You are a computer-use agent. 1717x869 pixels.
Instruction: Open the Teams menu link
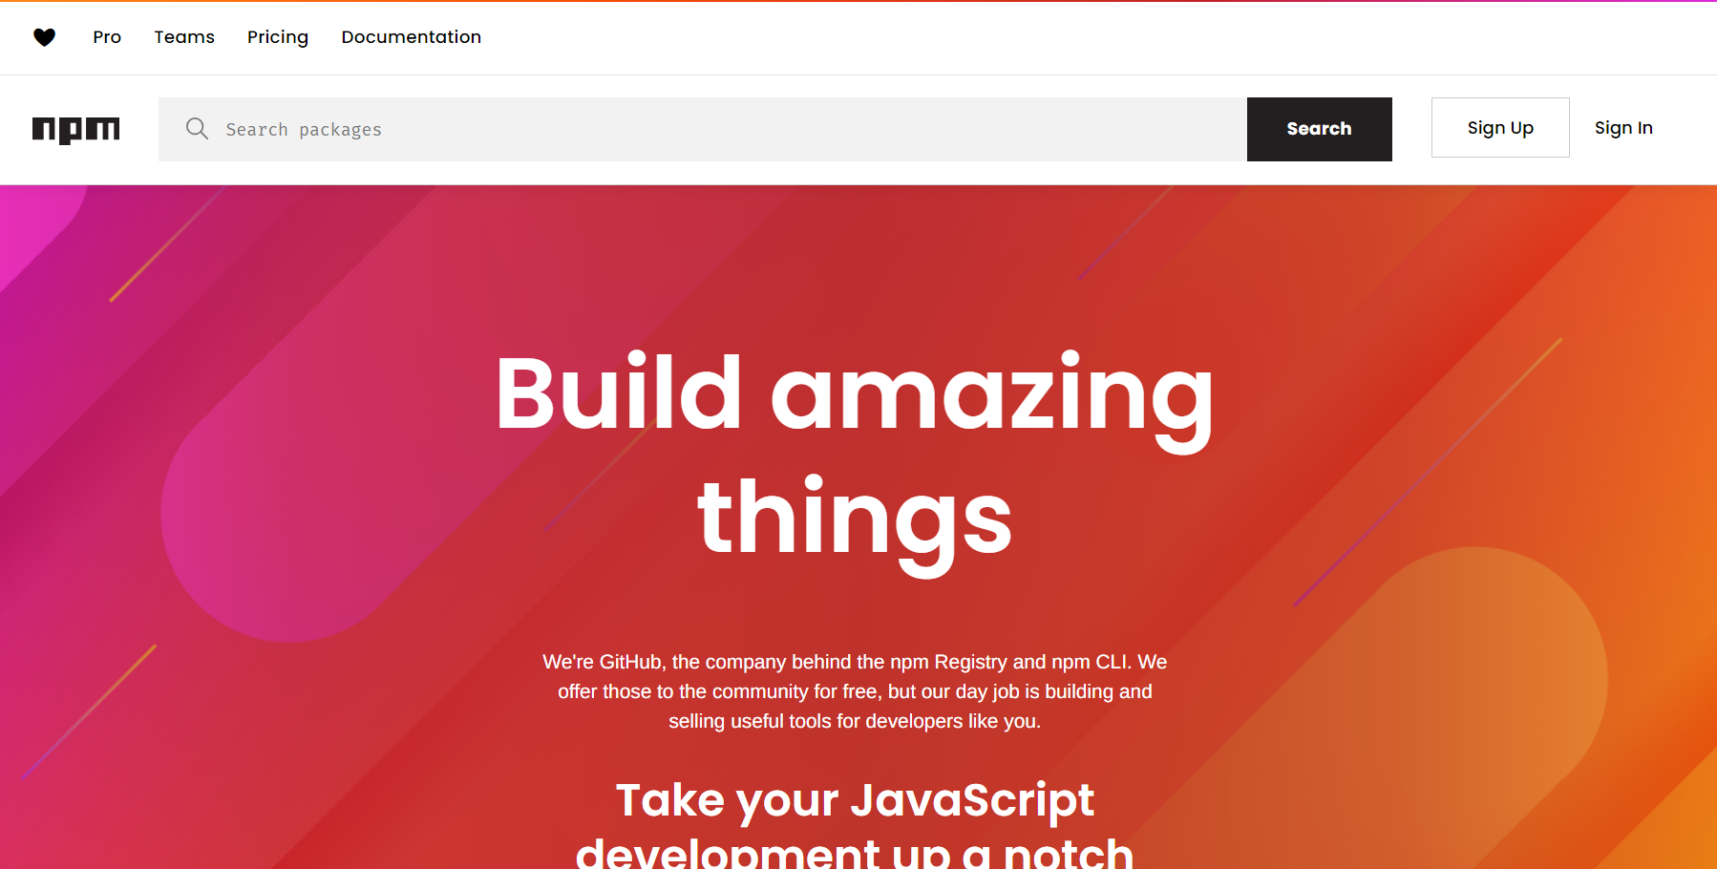184,37
